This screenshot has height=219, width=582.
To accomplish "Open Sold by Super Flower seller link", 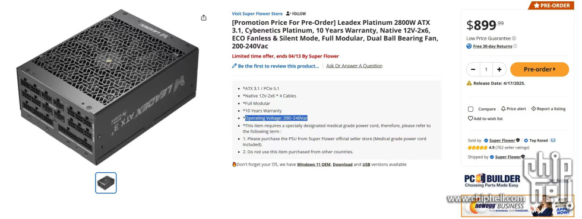I will pyautogui.click(x=502, y=141).
